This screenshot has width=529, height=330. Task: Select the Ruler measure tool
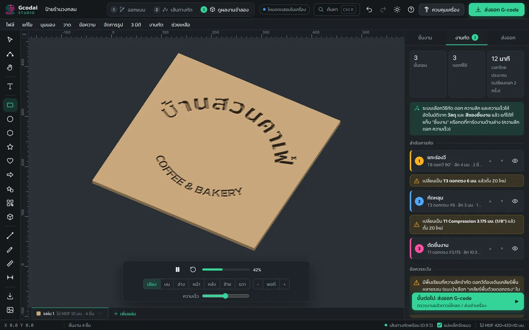point(10,263)
